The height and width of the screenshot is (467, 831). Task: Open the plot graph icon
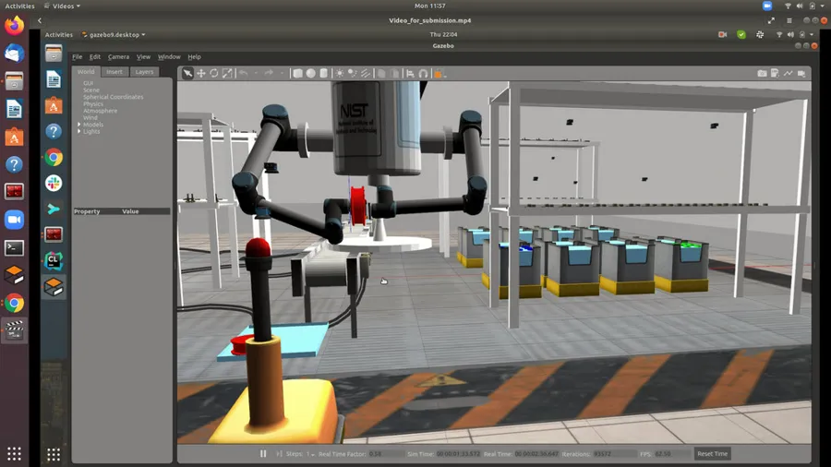pyautogui.click(x=789, y=73)
